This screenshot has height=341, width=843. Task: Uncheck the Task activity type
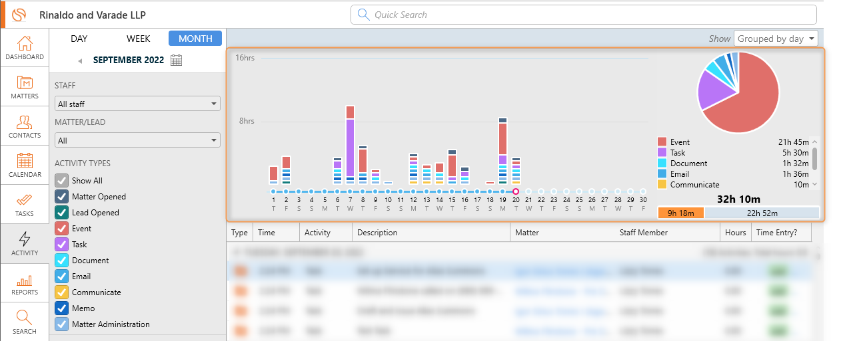[61, 245]
